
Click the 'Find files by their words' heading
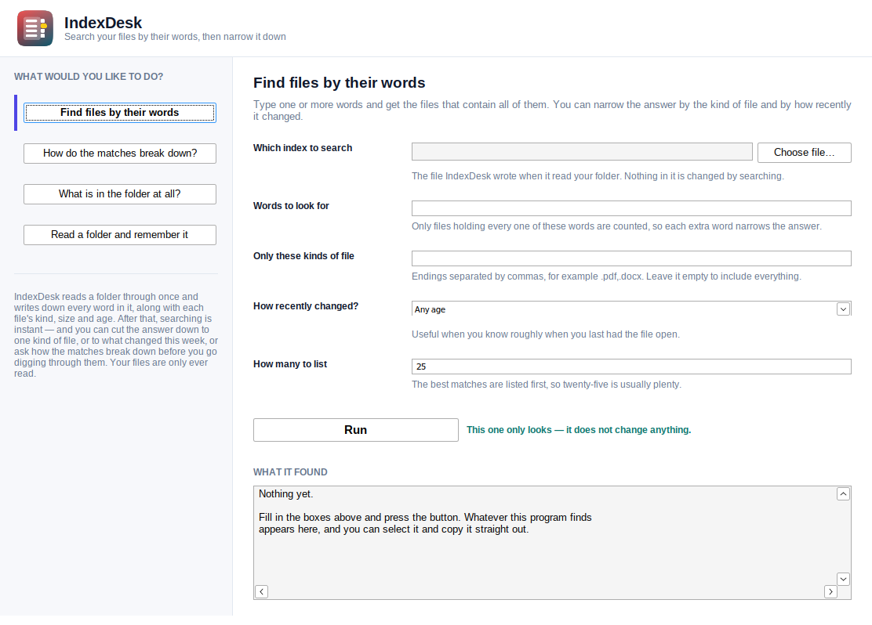(340, 83)
